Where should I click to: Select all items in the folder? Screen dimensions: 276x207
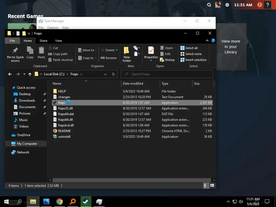coord(189,48)
